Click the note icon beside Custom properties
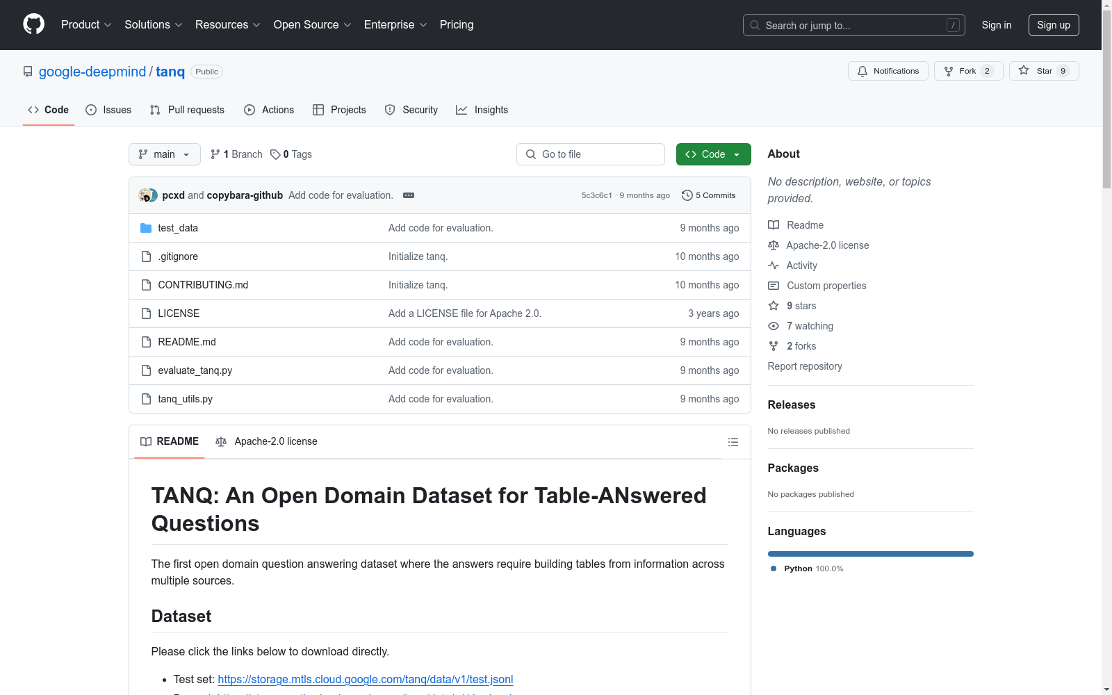 click(x=774, y=286)
